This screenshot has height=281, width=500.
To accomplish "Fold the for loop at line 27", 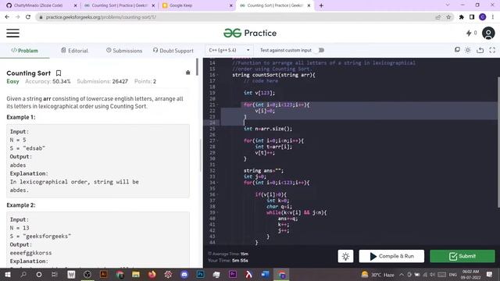I will (x=218, y=140).
